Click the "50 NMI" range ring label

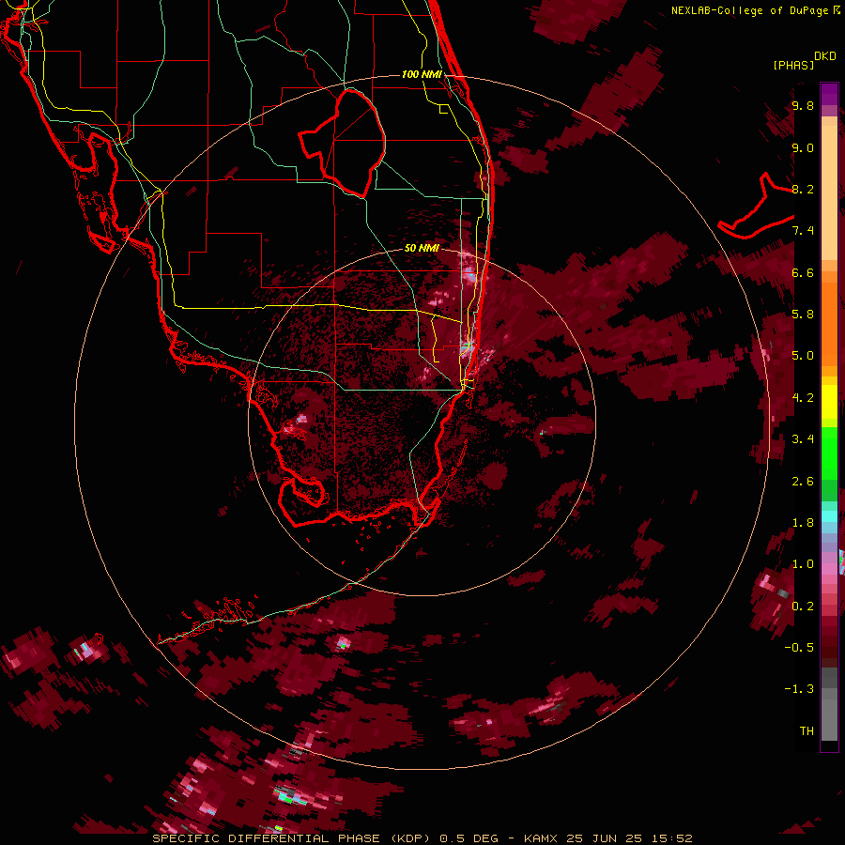tap(422, 248)
